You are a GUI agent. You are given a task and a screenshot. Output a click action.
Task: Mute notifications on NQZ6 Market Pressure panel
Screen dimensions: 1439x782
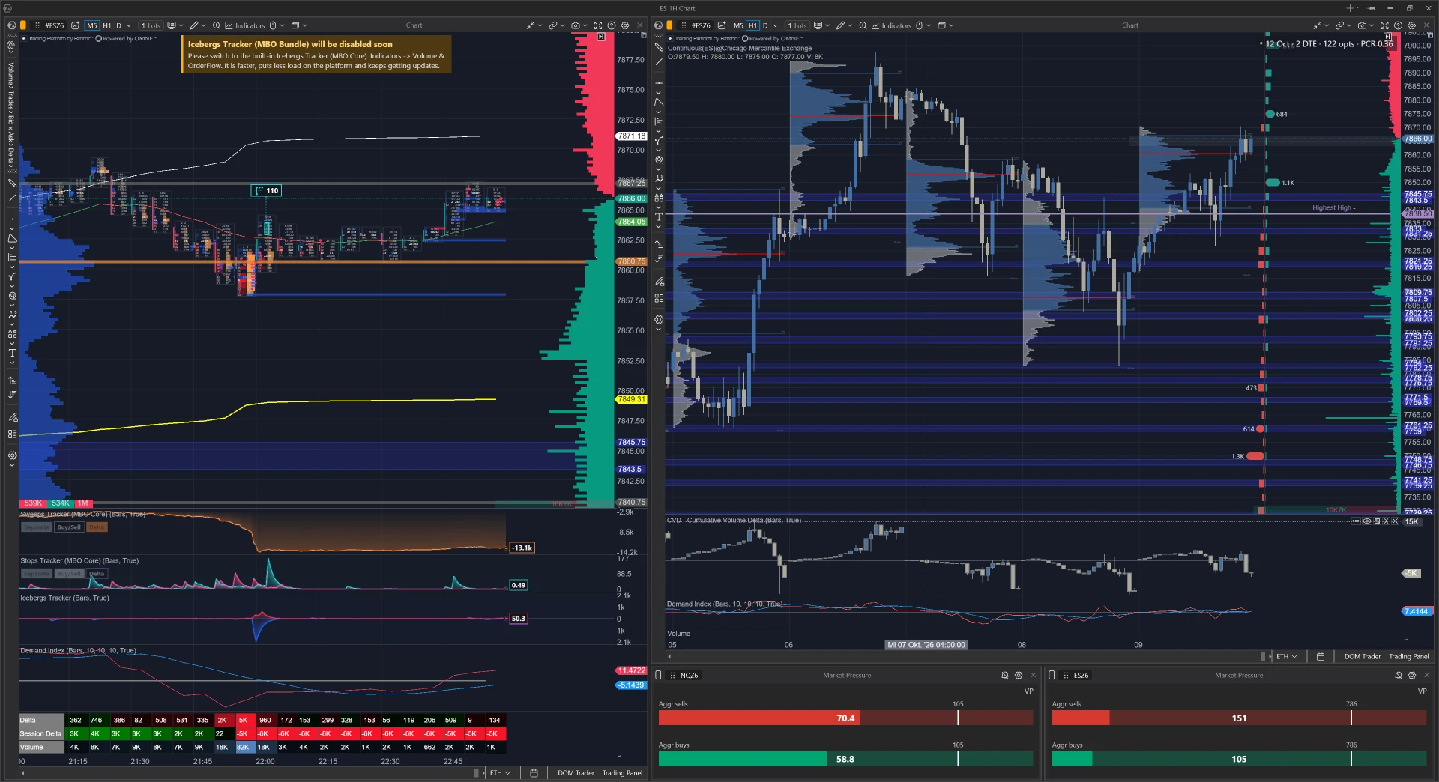1005,675
